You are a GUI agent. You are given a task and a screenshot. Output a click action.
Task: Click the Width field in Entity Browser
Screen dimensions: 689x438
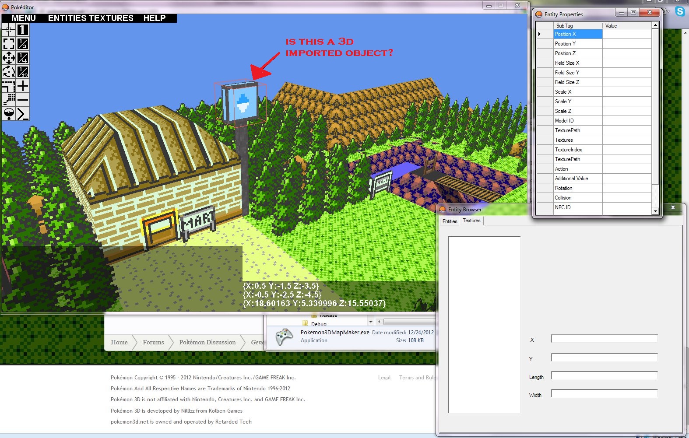tap(604, 393)
